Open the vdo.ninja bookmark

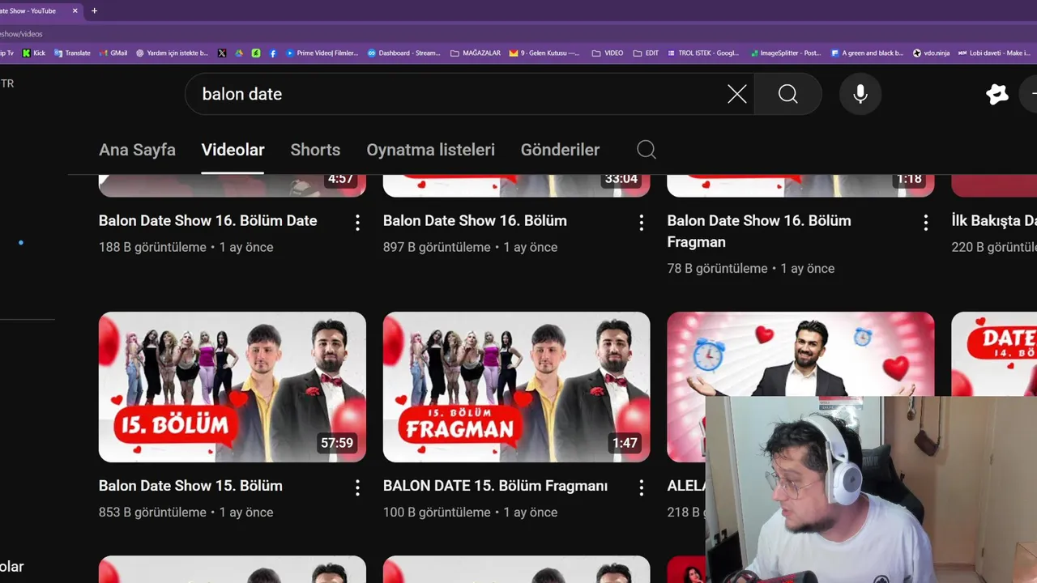(x=931, y=53)
